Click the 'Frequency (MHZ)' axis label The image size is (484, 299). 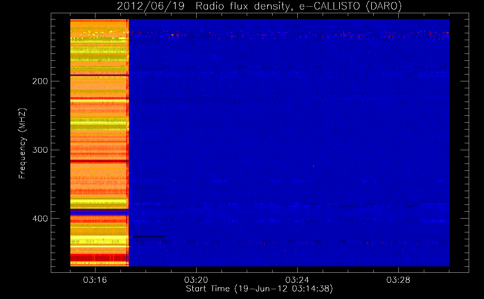coord(22,144)
